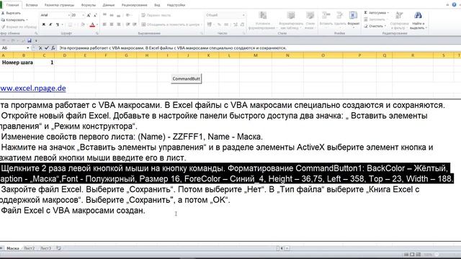Increase font size with large A icon

tap(89, 15)
